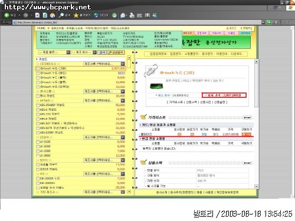
Task: Click the green browser Back arrow
Action: click(x=7, y=15)
